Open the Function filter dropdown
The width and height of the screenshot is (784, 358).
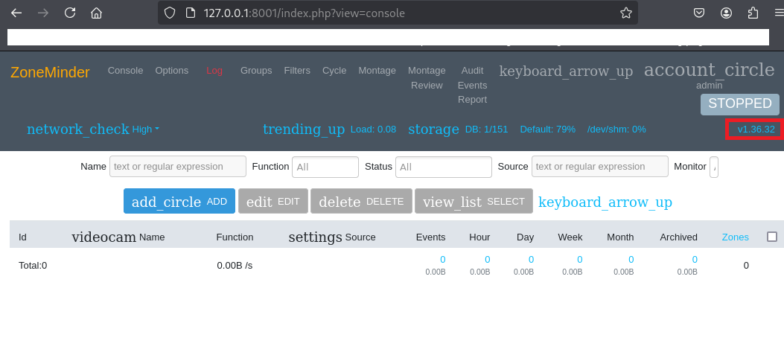[325, 167]
